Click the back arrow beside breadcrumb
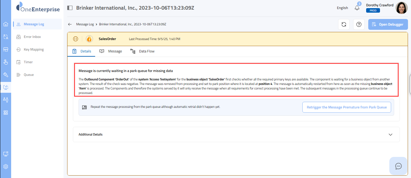Image resolution: width=411 pixels, height=178 pixels. tap(70, 24)
